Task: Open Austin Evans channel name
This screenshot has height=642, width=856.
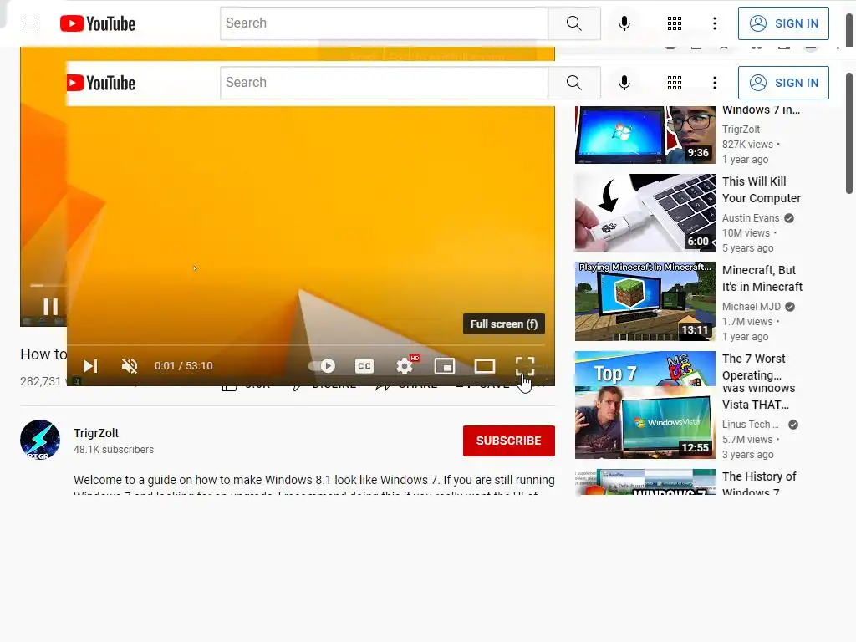Action: [x=751, y=218]
